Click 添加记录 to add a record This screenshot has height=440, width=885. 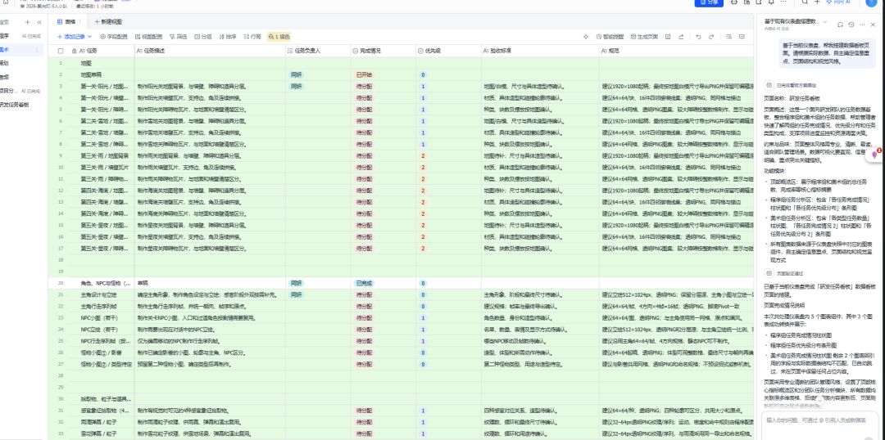click(70, 37)
